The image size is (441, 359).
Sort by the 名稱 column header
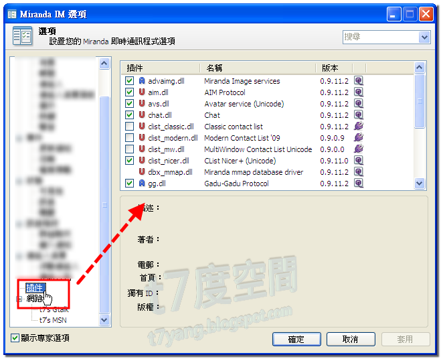click(x=258, y=68)
